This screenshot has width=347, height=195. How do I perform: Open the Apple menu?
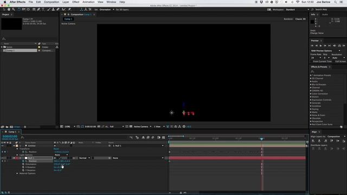point(5,2)
